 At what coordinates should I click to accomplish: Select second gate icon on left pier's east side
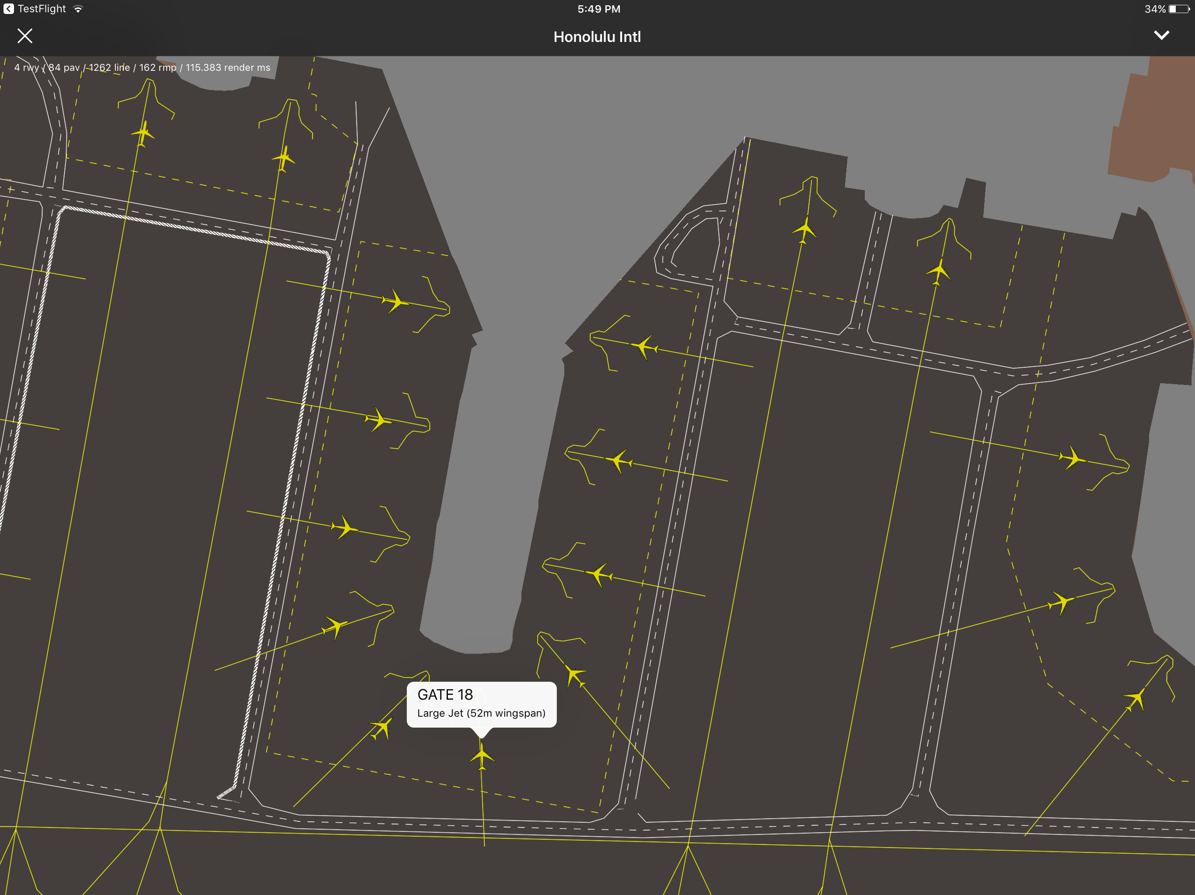[x=379, y=420]
